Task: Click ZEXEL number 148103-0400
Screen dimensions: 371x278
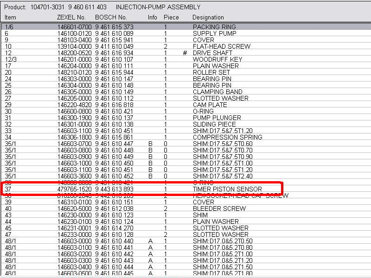Action: [74, 40]
